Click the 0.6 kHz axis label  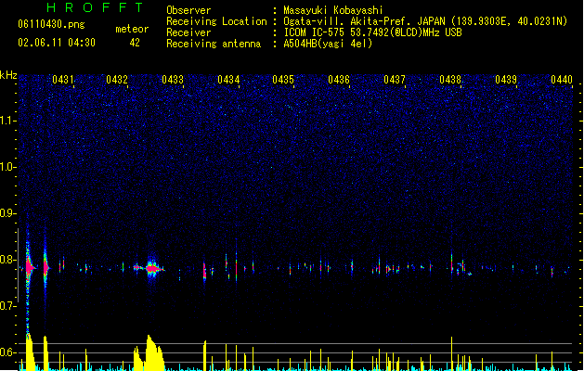point(8,352)
